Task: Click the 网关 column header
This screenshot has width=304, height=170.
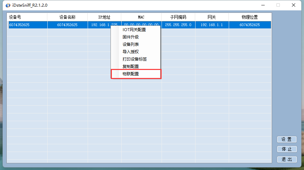Action: tap(212, 17)
